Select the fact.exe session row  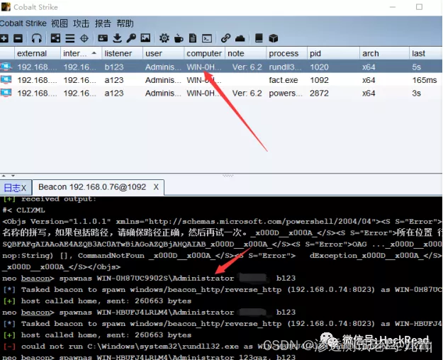tap(221, 80)
